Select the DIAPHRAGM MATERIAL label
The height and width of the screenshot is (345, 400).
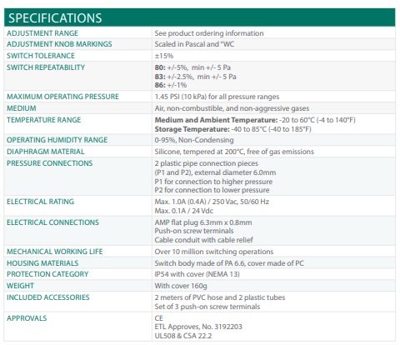(45, 152)
